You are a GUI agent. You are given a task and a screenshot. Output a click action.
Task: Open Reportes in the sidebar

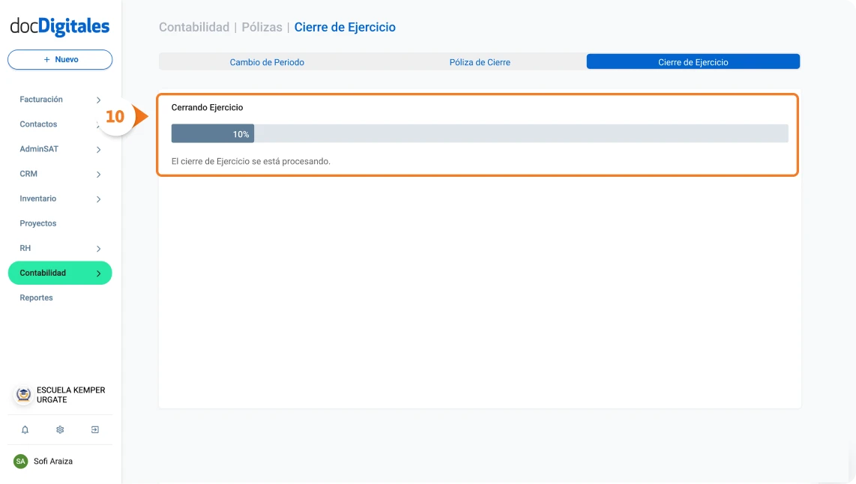click(x=37, y=297)
